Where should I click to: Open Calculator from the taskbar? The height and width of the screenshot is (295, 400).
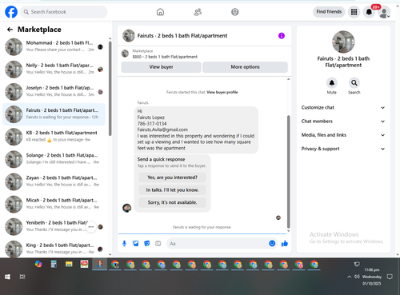(x=54, y=265)
